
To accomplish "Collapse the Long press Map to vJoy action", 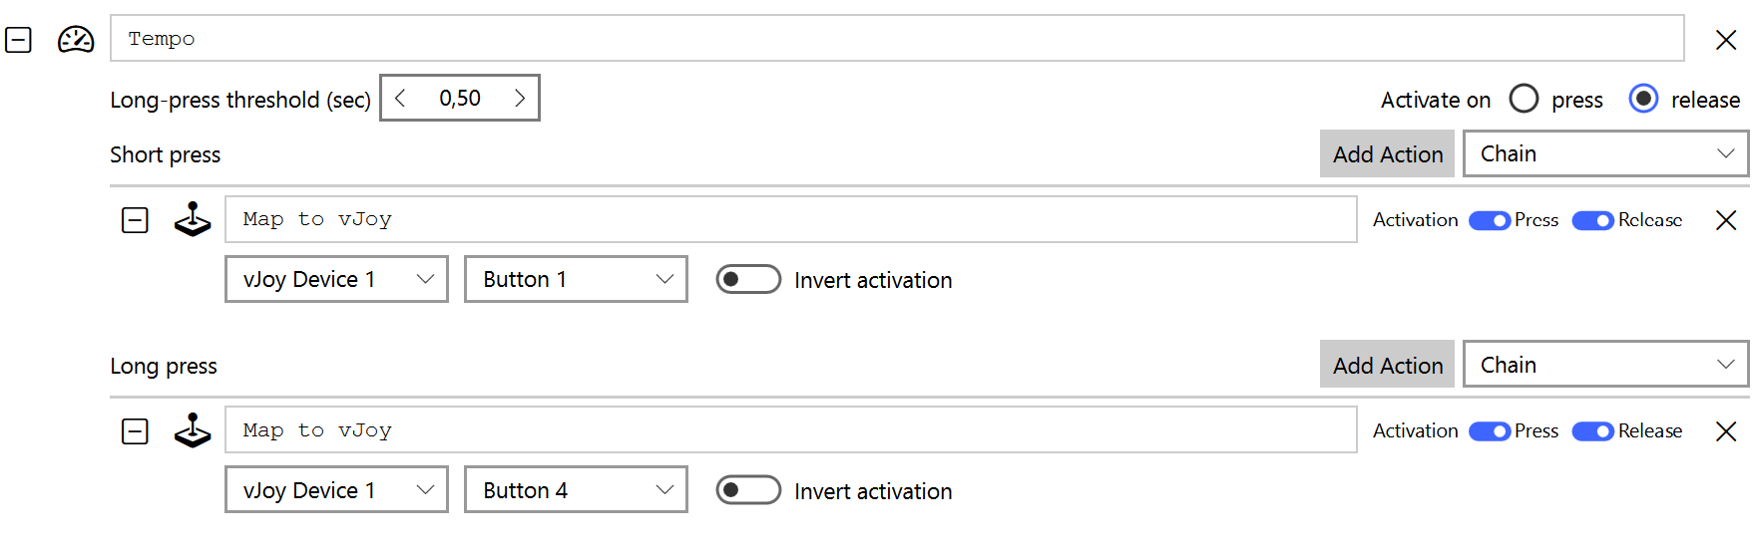I will pyautogui.click(x=135, y=431).
